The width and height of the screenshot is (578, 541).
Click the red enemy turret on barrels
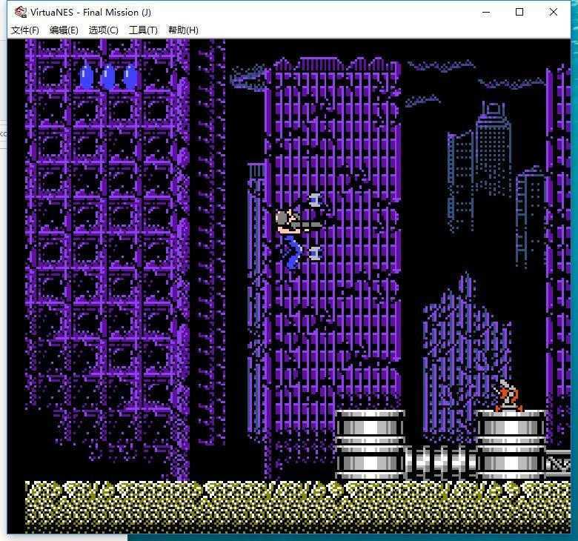point(508,396)
